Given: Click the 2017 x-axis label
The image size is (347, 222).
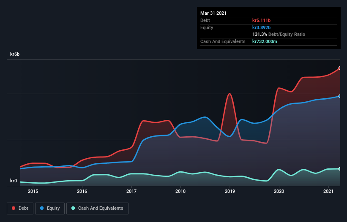Looking at the screenshot, I should (x=131, y=191).
